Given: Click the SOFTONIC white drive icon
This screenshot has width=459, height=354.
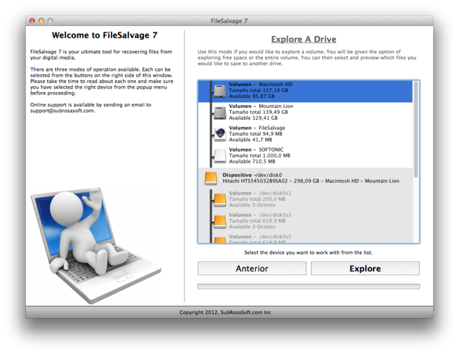Looking at the screenshot, I should pyautogui.click(x=220, y=156).
